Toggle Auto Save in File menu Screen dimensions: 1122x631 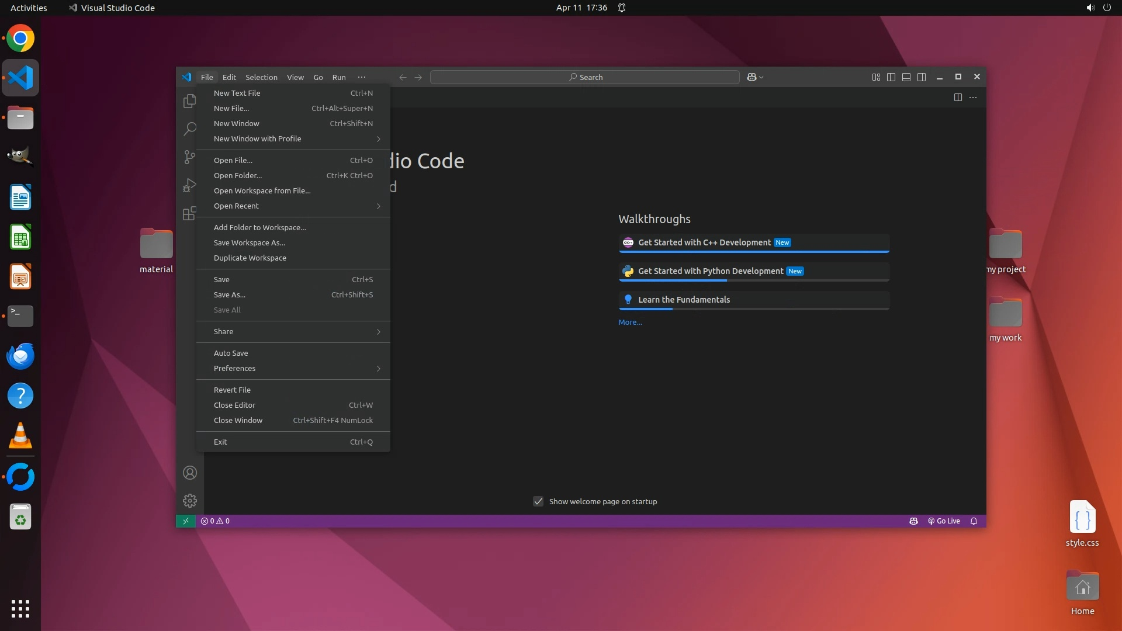pyautogui.click(x=231, y=353)
